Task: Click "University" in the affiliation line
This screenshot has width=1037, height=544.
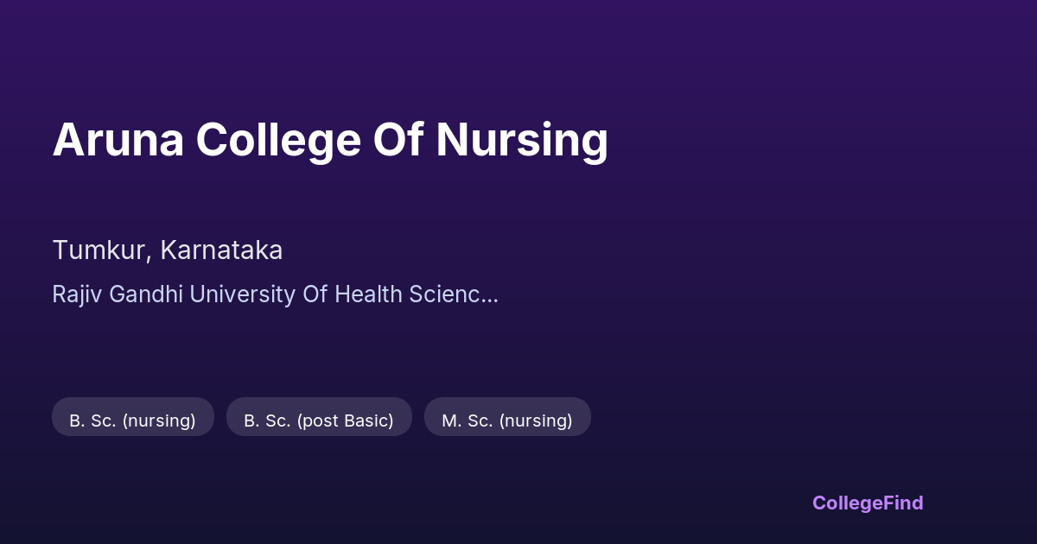Action: pos(242,294)
